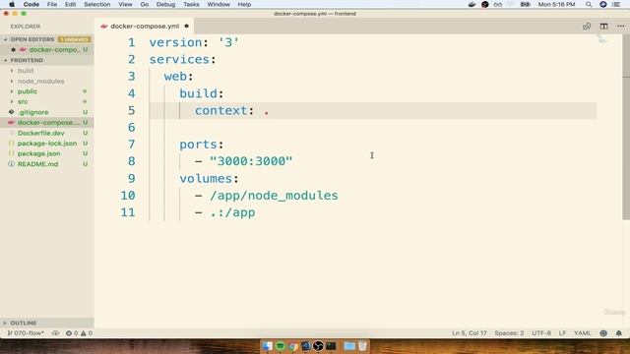Open the View menu
The height and width of the screenshot is (354, 630).
click(x=125, y=4)
